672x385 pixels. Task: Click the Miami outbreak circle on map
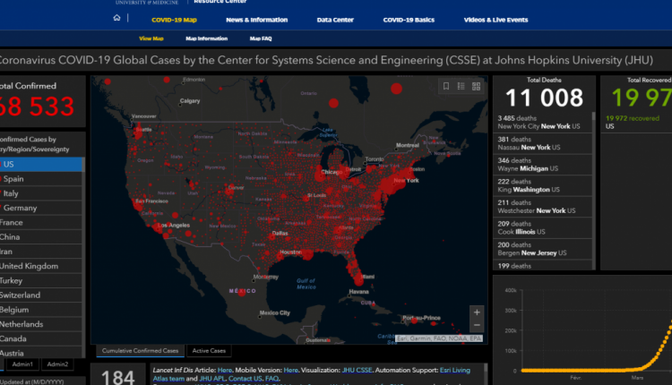(x=358, y=280)
